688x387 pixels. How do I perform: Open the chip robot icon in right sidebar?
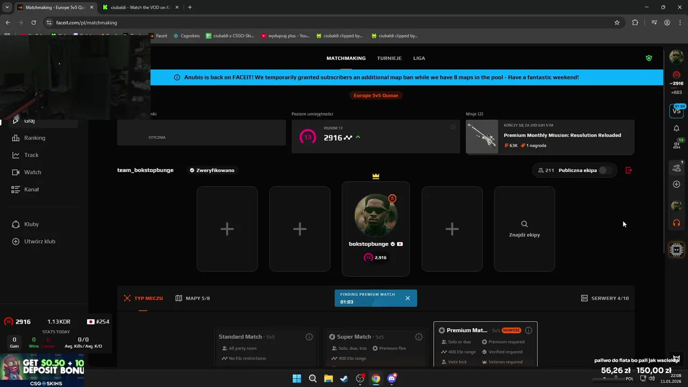tap(676, 249)
